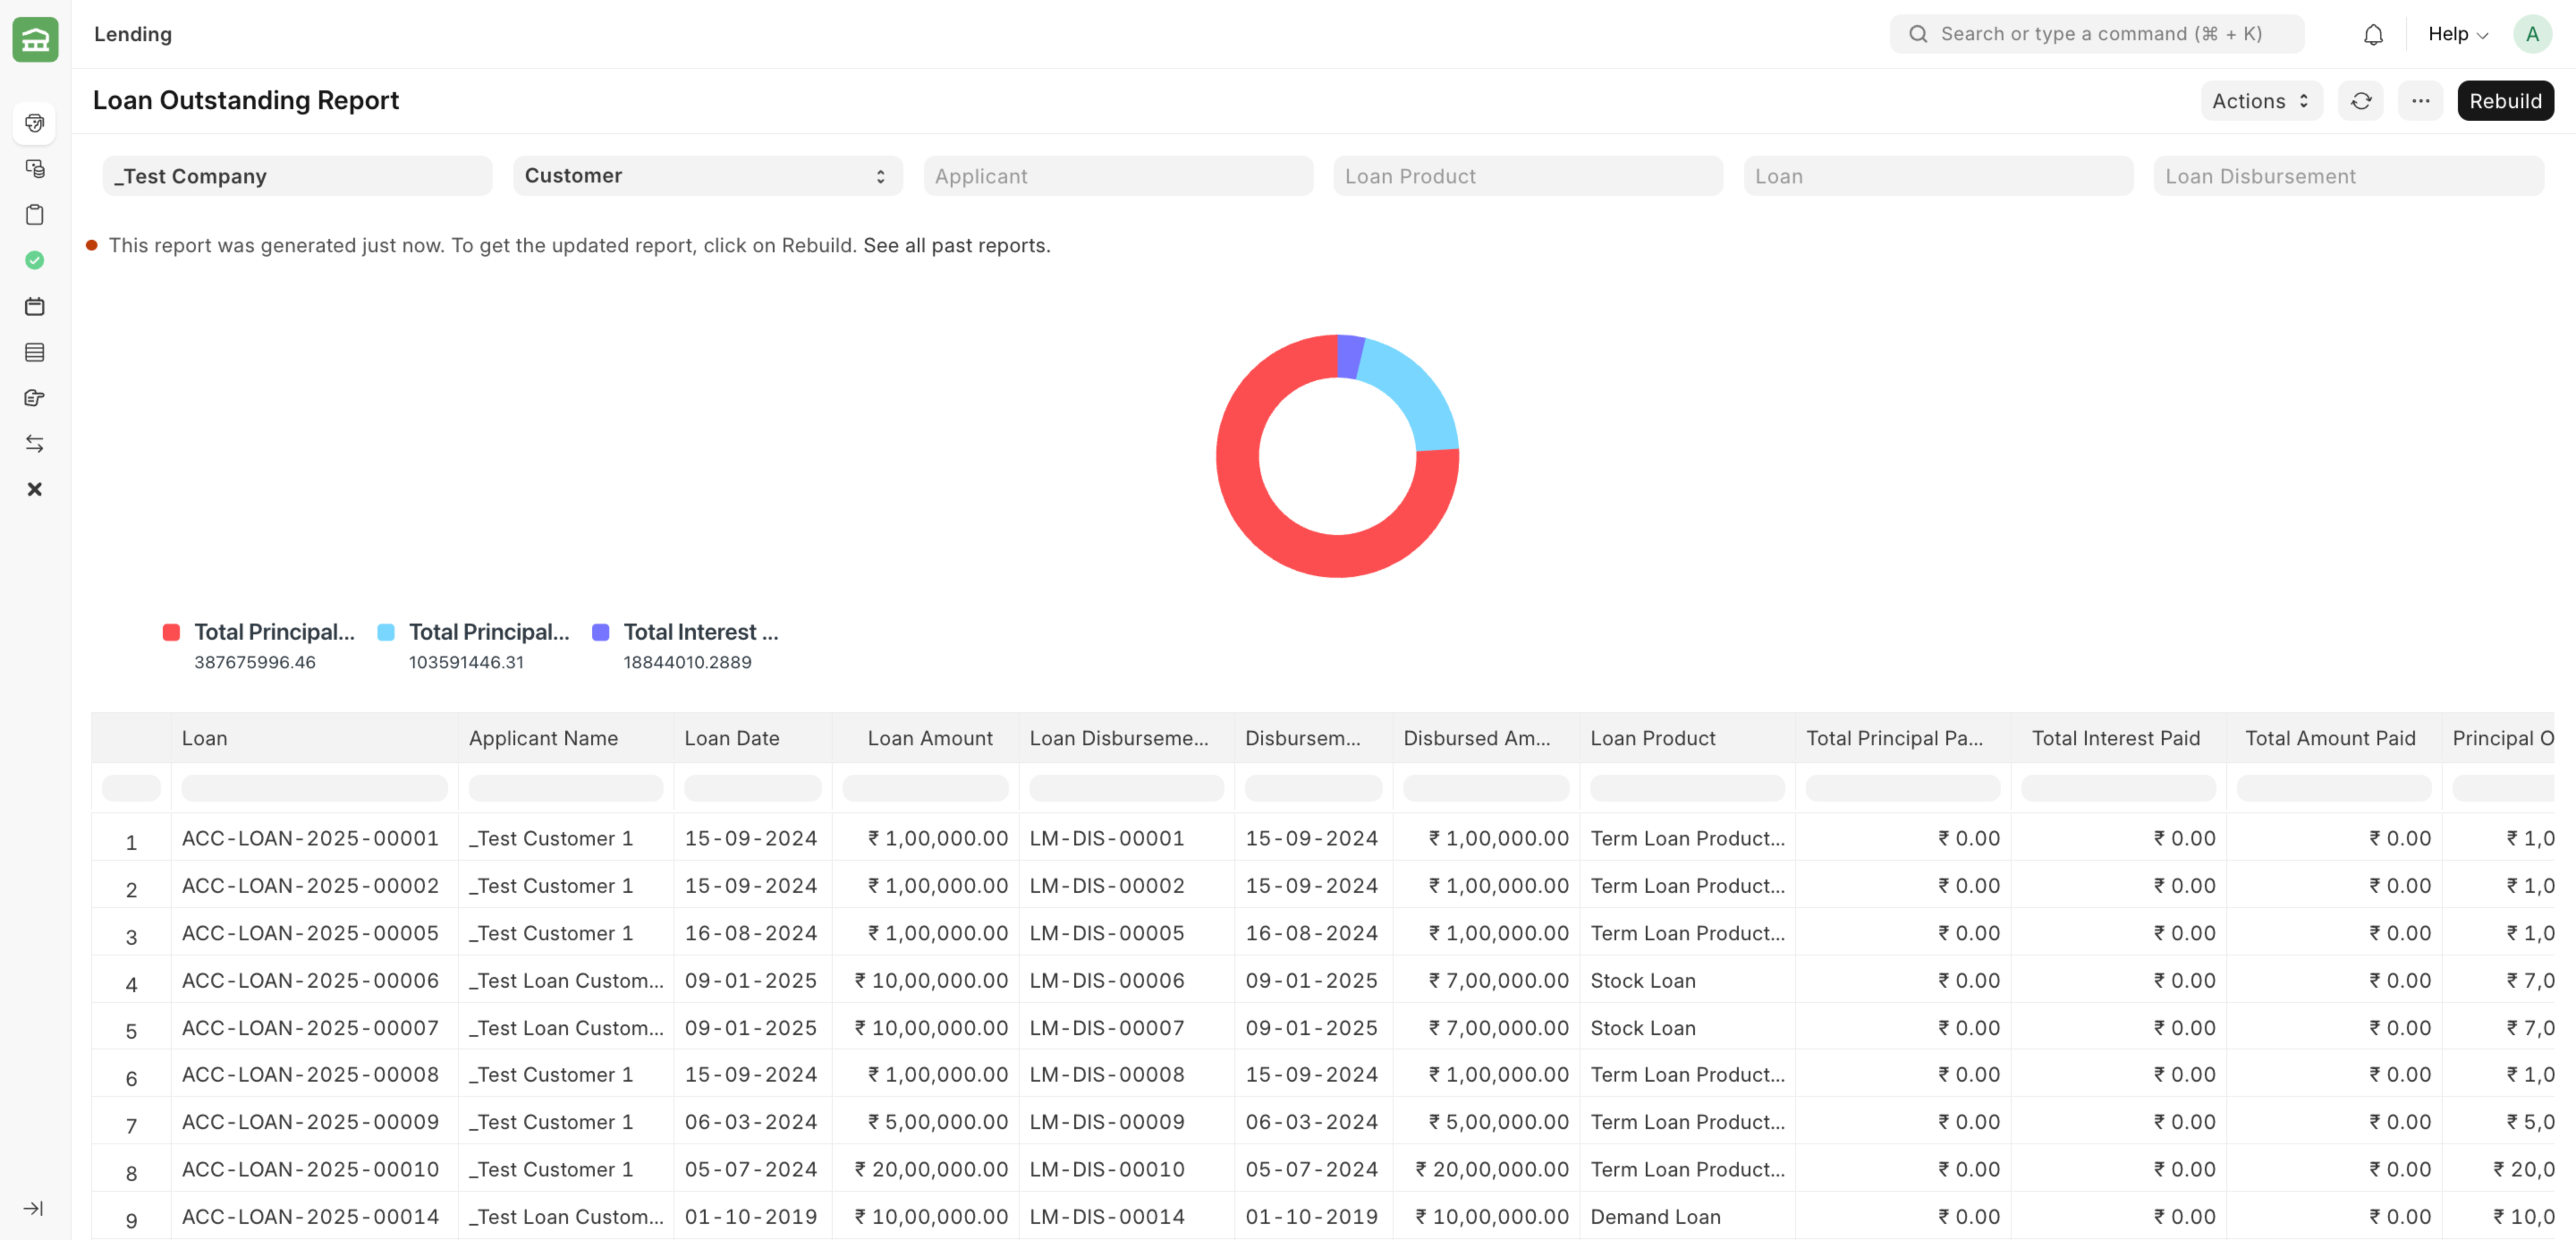Click the _Test Company filter field

pos(297,176)
